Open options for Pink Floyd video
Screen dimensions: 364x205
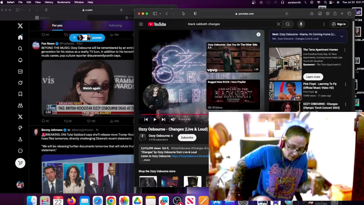(x=346, y=84)
